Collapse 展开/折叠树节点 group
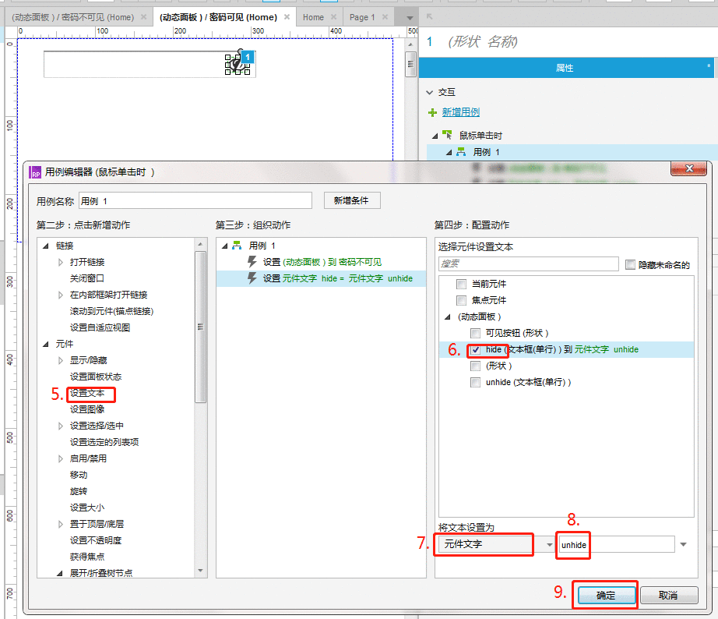This screenshot has width=718, height=619. pyautogui.click(x=59, y=573)
